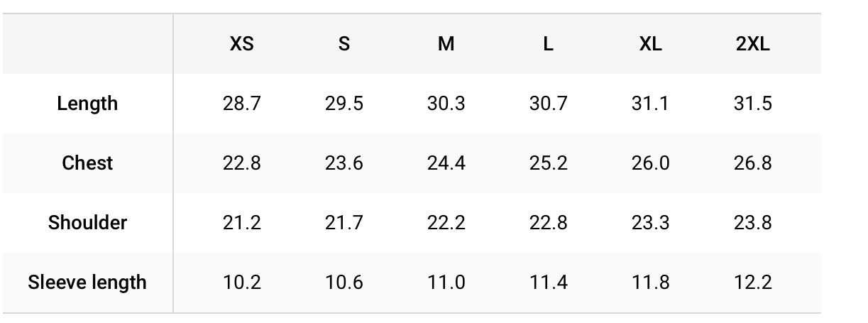Click the 2XL Sleeve length value 12.2
Viewport: 868px width, 323px height.
[752, 283]
